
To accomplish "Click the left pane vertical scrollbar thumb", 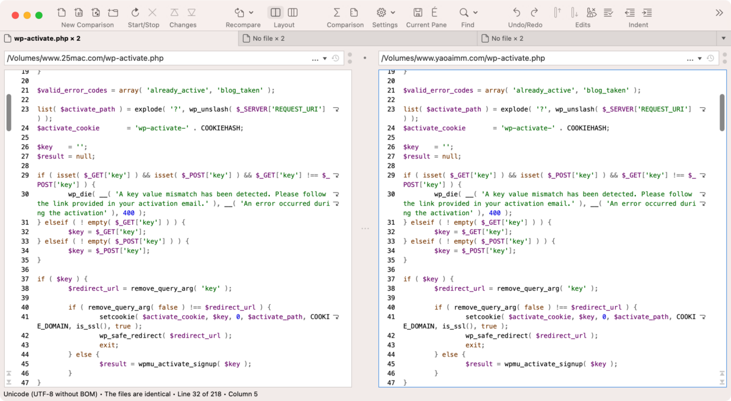I will (x=9, y=112).
